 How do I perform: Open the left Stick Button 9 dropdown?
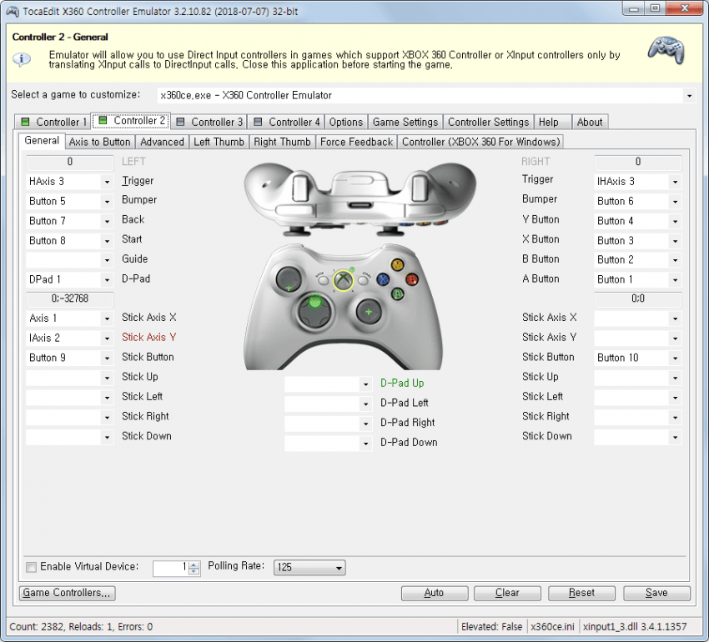coord(107,358)
